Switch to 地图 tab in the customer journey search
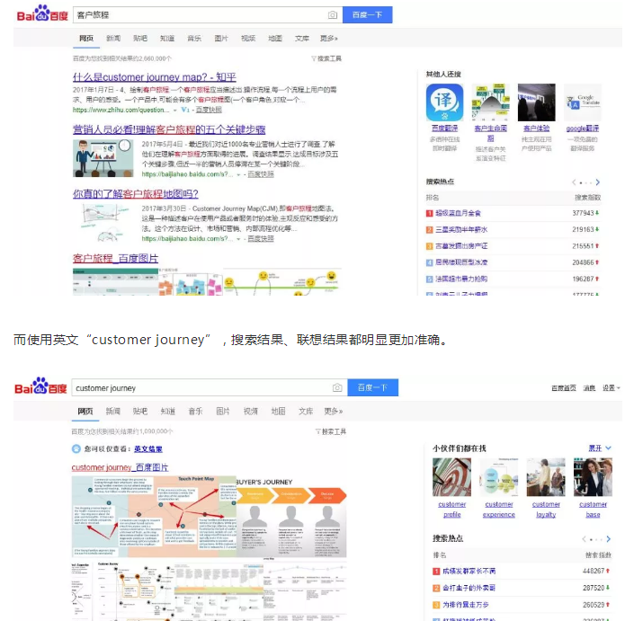The image size is (643, 621). 278,411
